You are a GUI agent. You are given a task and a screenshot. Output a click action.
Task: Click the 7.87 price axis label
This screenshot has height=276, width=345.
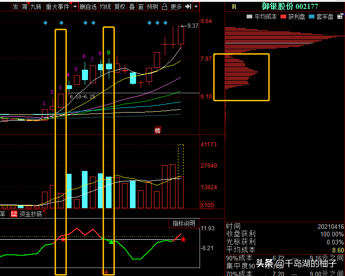(206, 59)
